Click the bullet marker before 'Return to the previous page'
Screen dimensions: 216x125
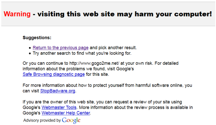pos(30,48)
